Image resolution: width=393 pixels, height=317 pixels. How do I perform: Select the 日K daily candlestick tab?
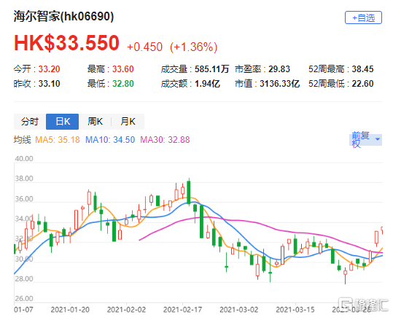63,122
